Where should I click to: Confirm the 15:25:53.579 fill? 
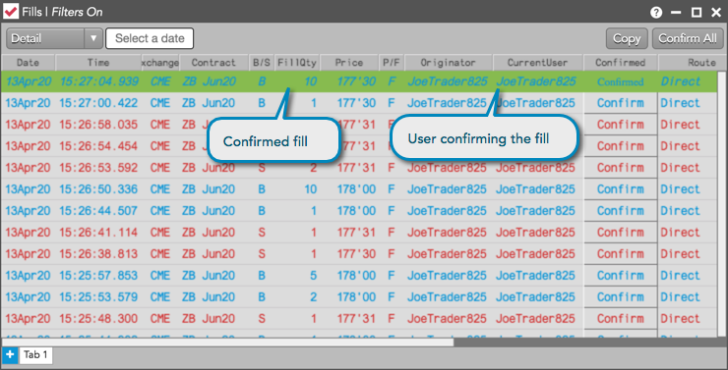[621, 296]
